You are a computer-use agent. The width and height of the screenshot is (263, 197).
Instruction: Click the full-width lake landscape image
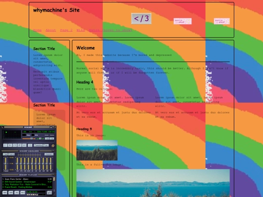click(153, 183)
